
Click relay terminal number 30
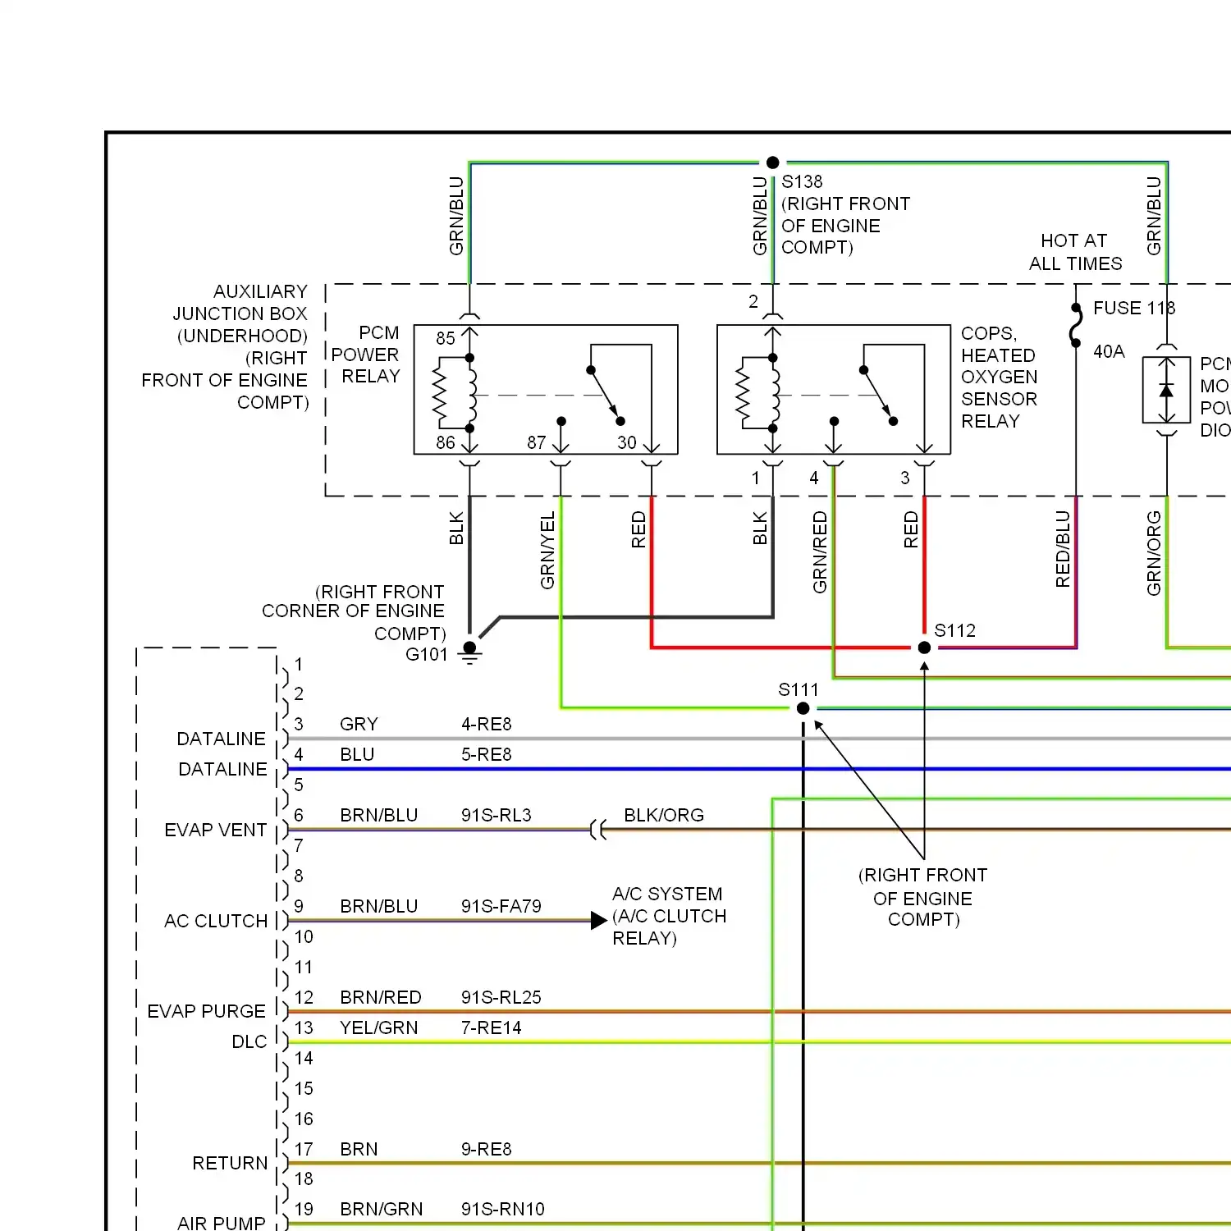click(x=627, y=442)
